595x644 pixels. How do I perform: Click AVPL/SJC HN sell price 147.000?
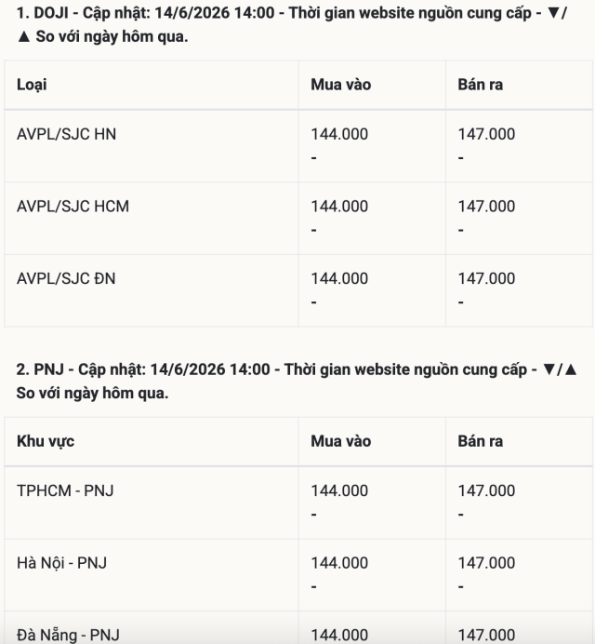(486, 134)
